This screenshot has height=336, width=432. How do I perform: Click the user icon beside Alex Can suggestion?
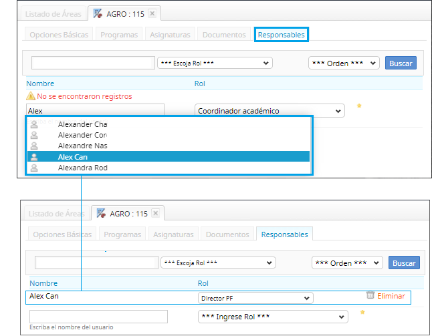click(x=34, y=157)
